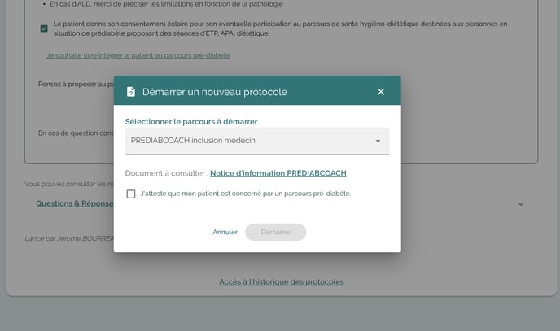
Task: Close the Démarrer un nouveau protocole dialog
Action: point(381,92)
